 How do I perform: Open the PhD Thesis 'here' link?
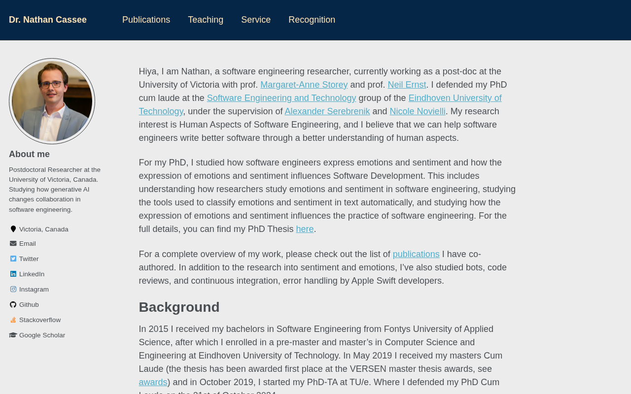(305, 229)
